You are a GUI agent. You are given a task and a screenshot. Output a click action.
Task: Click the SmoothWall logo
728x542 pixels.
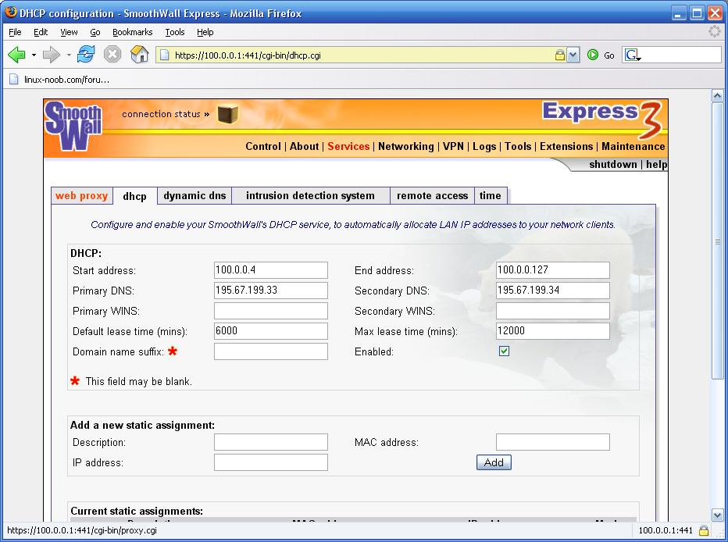73,127
